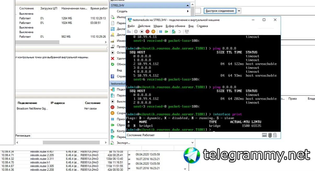Select VM row with 1284 МБ memory
The width and height of the screenshot is (315, 171).
pos(61,18)
